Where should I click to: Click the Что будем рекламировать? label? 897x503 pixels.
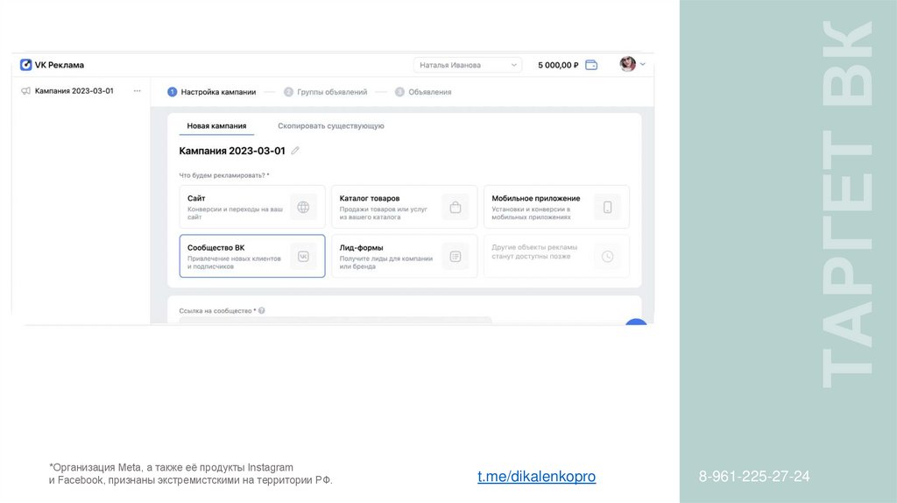(x=223, y=175)
